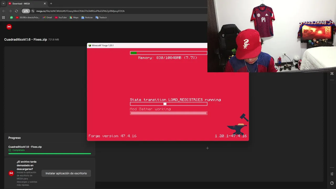336x189 pixels.
Task: Open the WhatsApp 99+ bookmark
Action: point(12,18)
